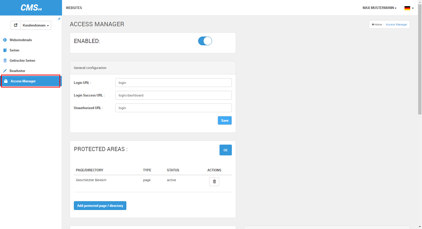Viewport: 422px width, 229px height.
Task: Expand the Kundendomain dropdown
Action: point(36,25)
